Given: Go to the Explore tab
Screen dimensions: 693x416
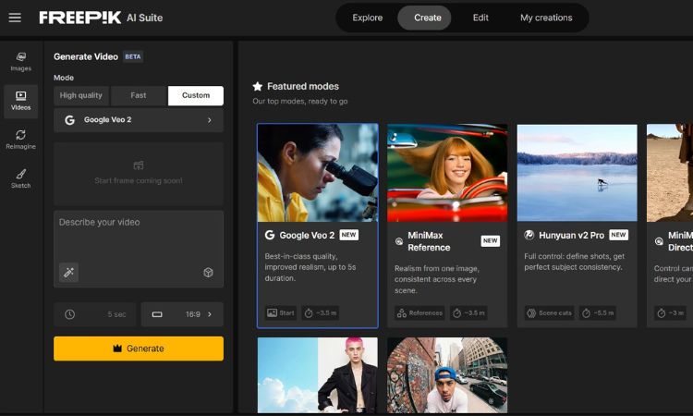Looking at the screenshot, I should pos(367,18).
